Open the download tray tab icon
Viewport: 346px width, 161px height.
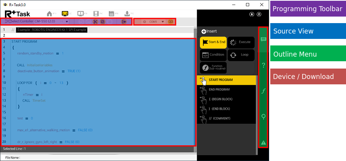pyautogui.click(x=127, y=13)
